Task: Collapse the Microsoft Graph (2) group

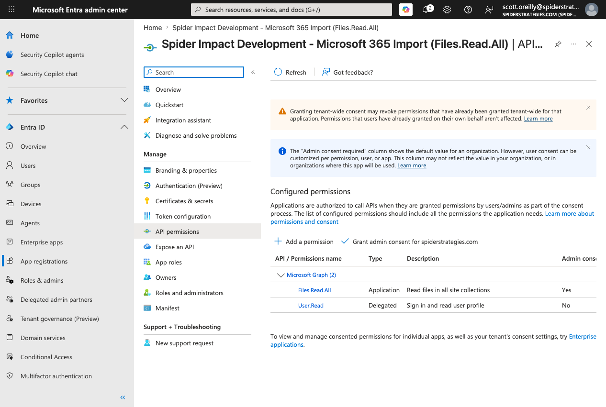Action: pyautogui.click(x=281, y=275)
